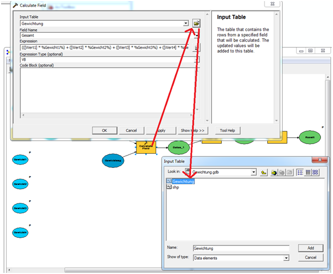Go up one level in Input Table dialog
Image resolution: width=333 pixels, height=274 pixels.
click(263, 172)
